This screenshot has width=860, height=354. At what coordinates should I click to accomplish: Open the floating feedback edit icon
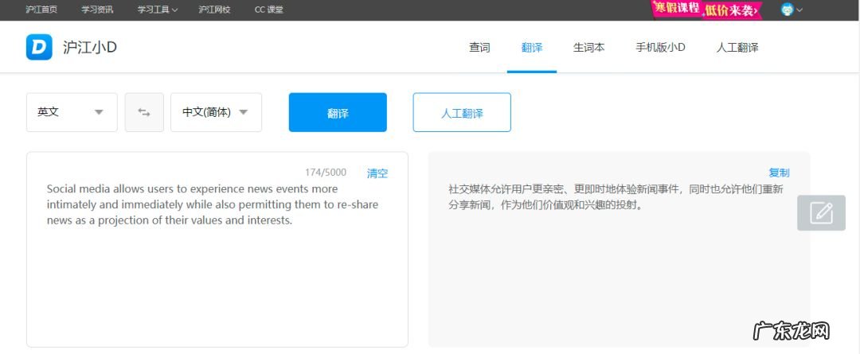(821, 212)
